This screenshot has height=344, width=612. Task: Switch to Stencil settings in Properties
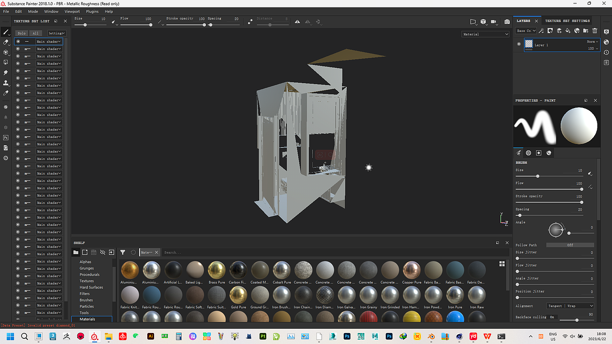click(x=539, y=153)
